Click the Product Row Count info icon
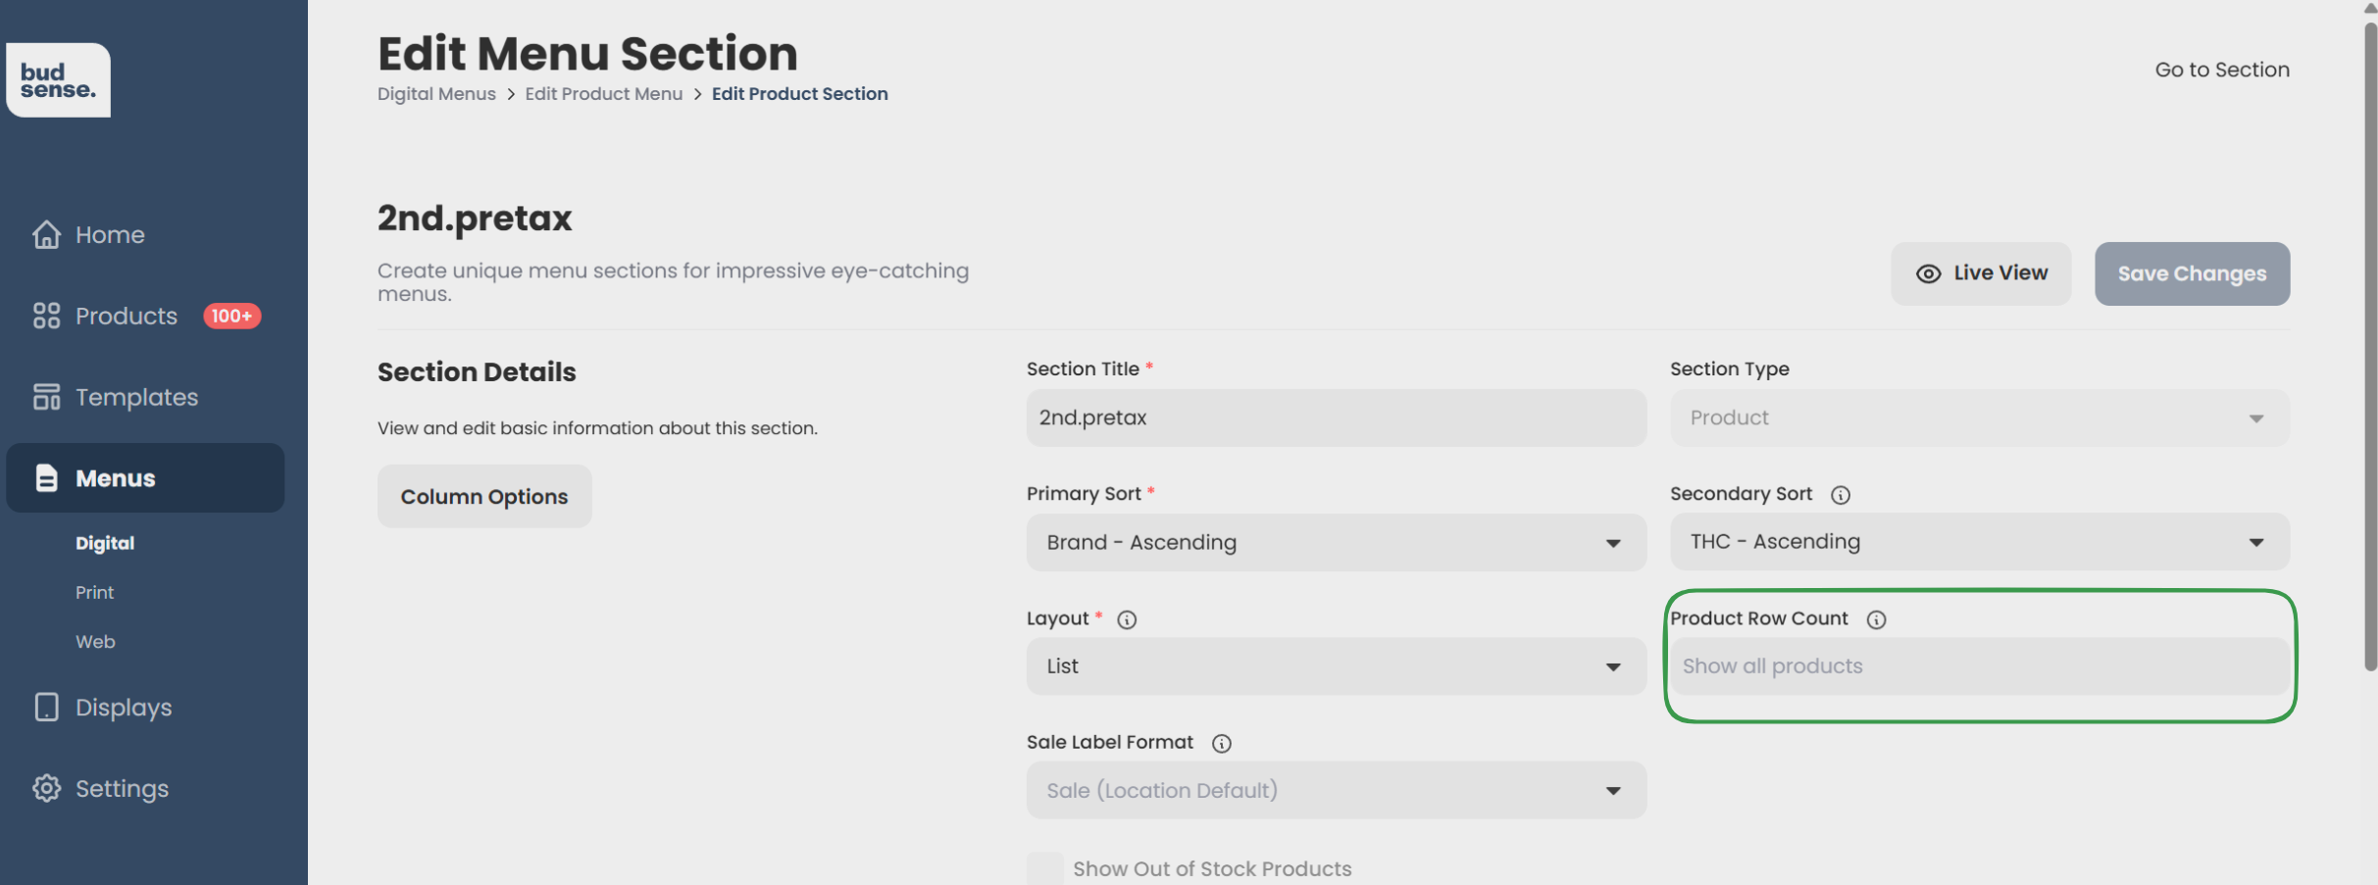 (x=1876, y=619)
